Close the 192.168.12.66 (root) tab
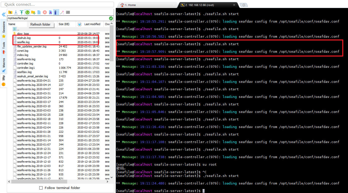 pos(234,5)
